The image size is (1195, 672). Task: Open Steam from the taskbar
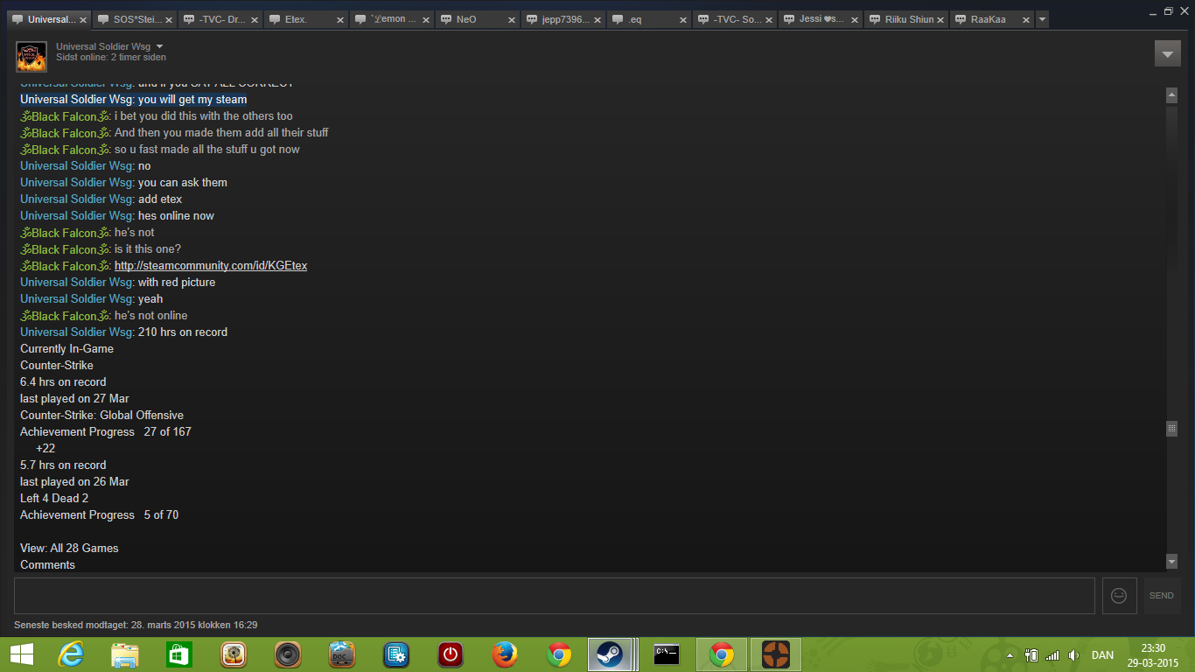pyautogui.click(x=609, y=654)
